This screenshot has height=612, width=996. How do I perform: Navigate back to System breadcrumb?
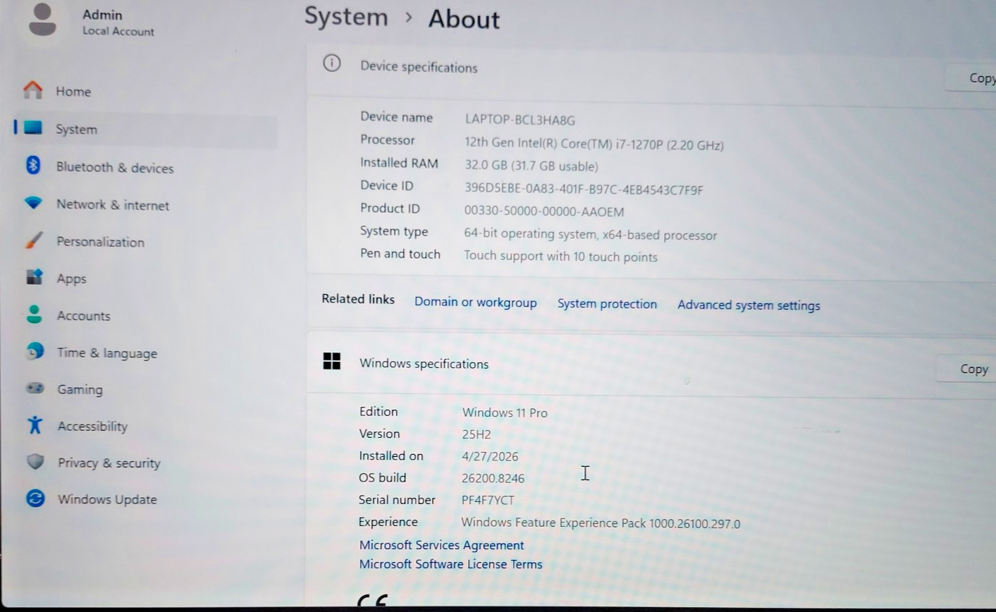click(346, 16)
